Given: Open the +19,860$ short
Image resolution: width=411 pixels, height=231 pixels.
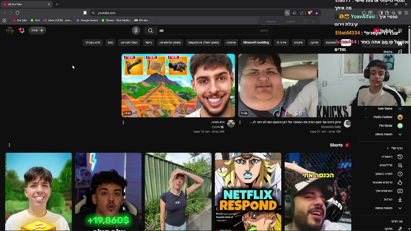Looking at the screenshot, I should [108, 192].
